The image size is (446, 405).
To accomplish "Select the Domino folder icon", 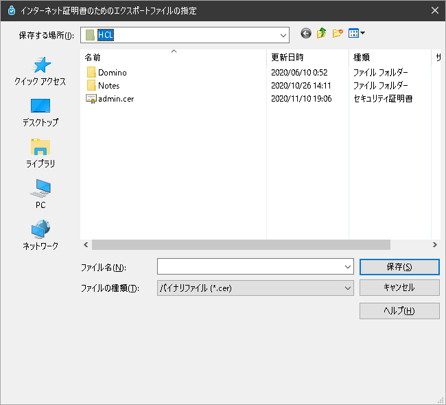I will (91, 72).
